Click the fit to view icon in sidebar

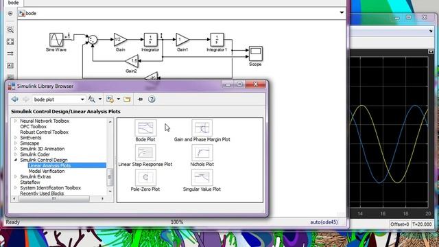point(10,42)
